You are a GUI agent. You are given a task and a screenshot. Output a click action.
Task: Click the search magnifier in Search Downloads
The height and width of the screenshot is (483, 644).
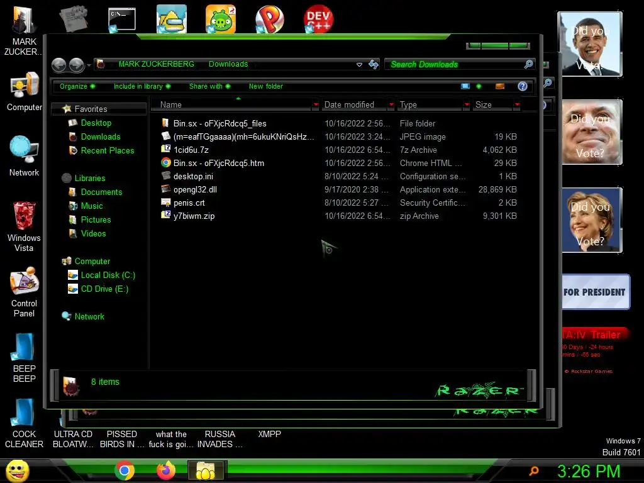tap(528, 64)
